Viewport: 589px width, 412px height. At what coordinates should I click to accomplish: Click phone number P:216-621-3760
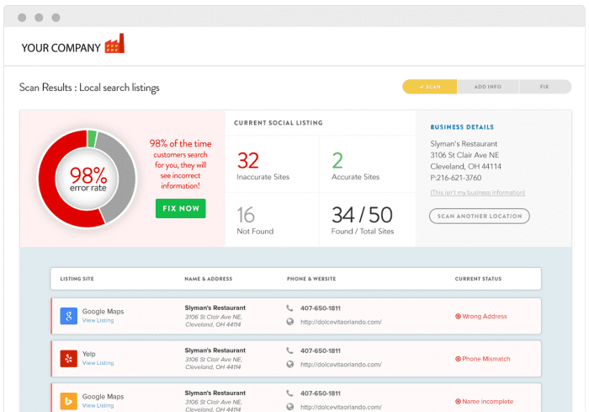[456, 178]
